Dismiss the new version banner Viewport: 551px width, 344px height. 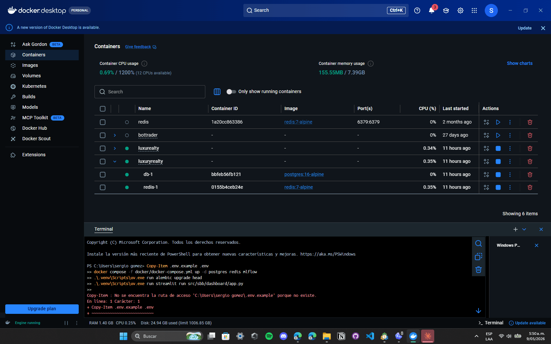543,28
